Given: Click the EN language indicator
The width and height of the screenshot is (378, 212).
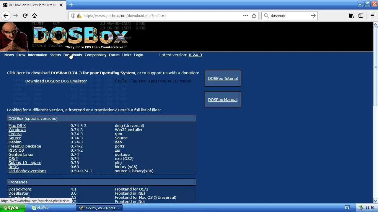Looking at the screenshot, I should 347,208.
